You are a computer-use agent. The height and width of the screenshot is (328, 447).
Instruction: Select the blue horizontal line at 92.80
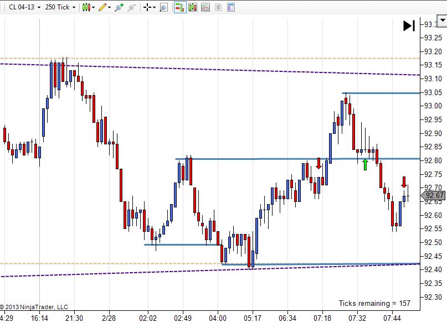[297, 159]
